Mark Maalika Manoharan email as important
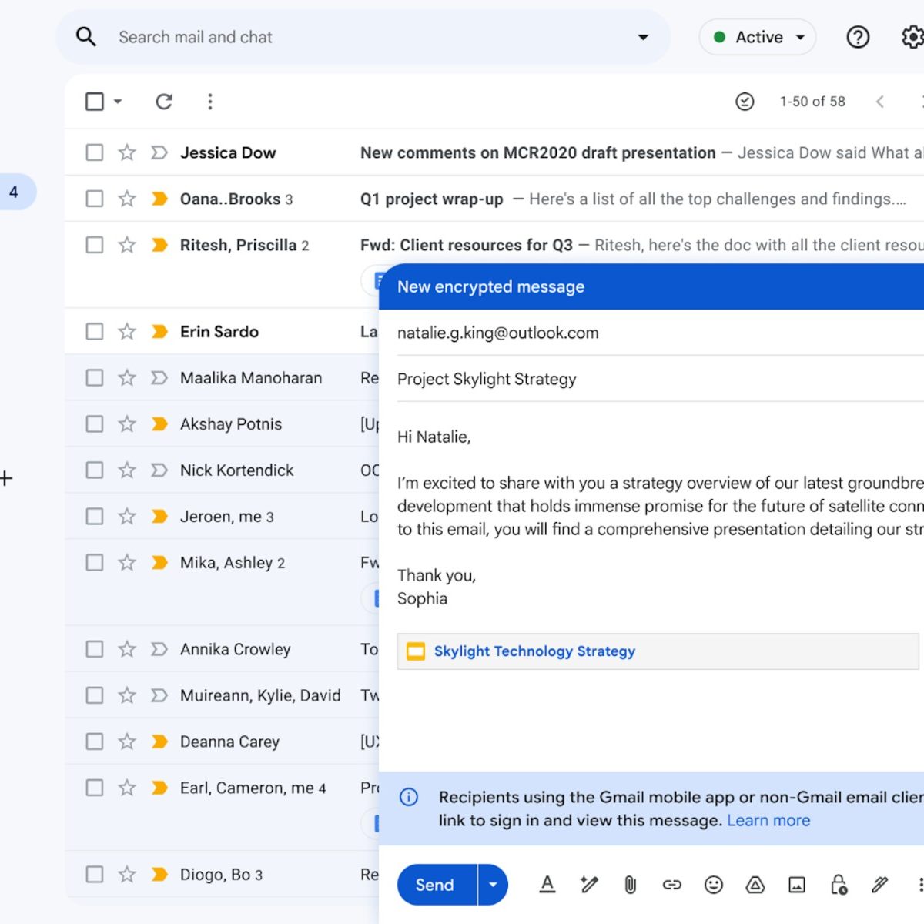924x924 pixels. click(x=159, y=378)
